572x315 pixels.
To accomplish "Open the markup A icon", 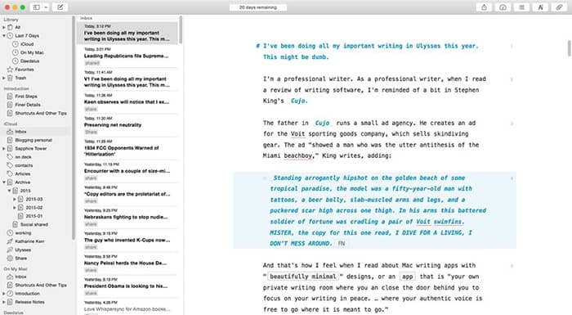I will point(541,7).
